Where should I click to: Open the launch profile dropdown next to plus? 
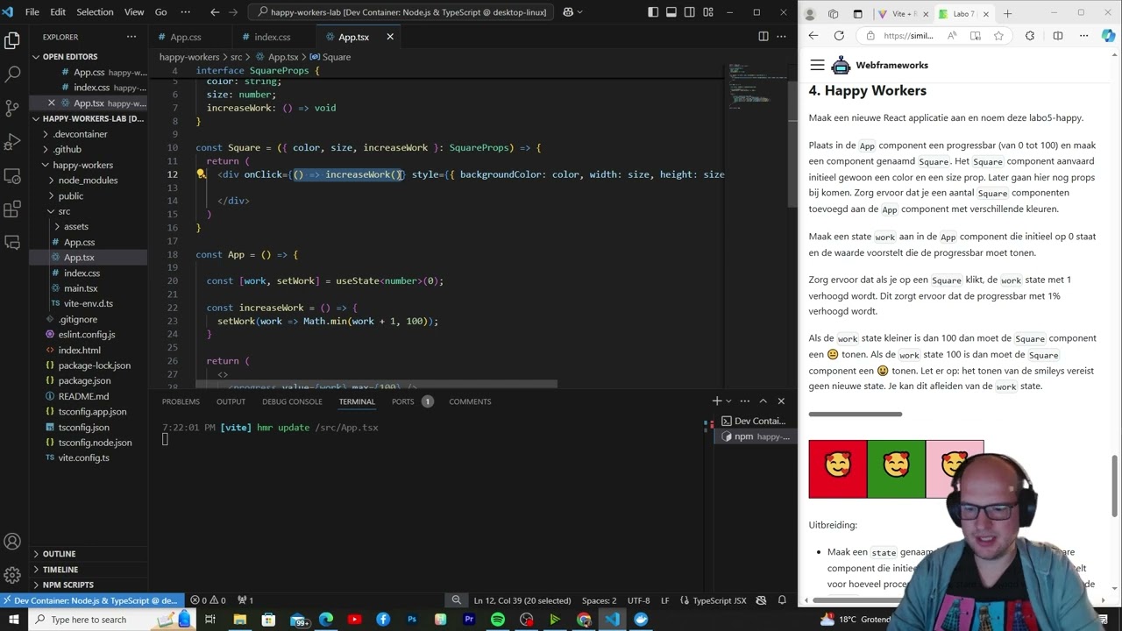pyautogui.click(x=730, y=401)
